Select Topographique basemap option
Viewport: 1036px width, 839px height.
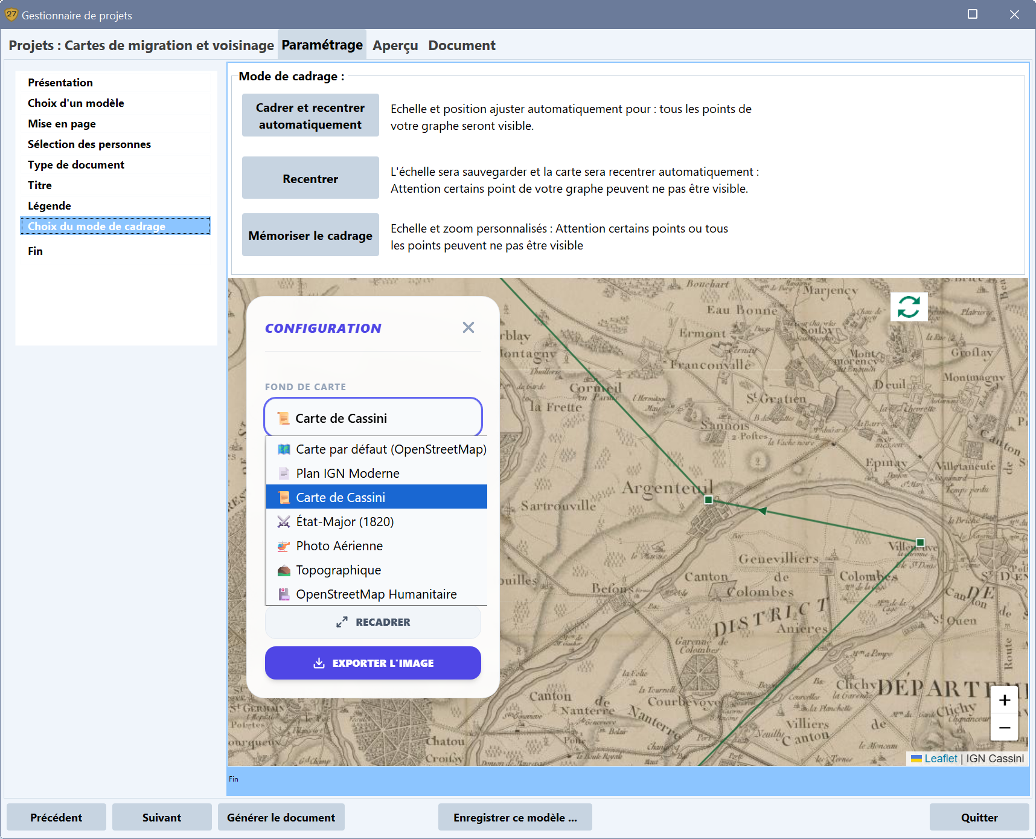click(x=377, y=570)
